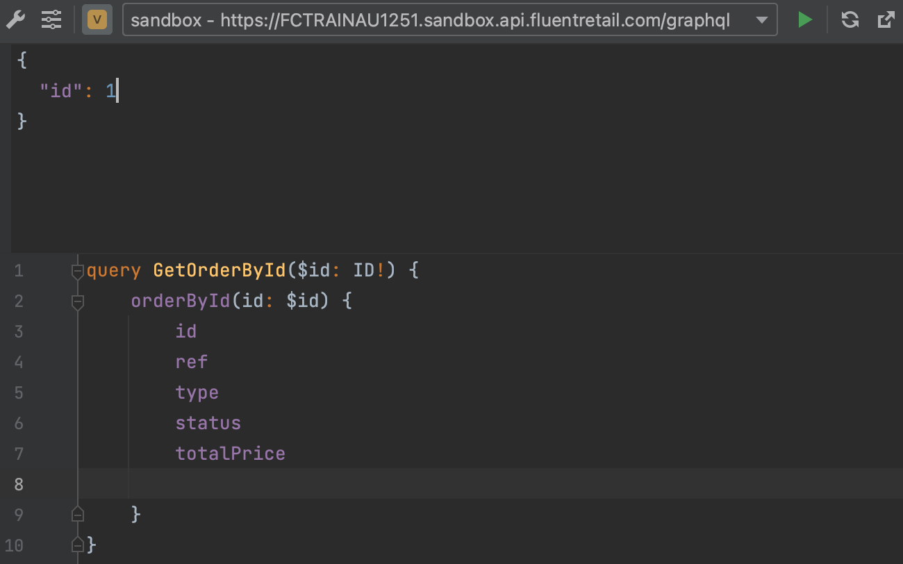Click the sliders settings icon in toolbar
Image resolution: width=903 pixels, height=564 pixels.
[x=51, y=20]
